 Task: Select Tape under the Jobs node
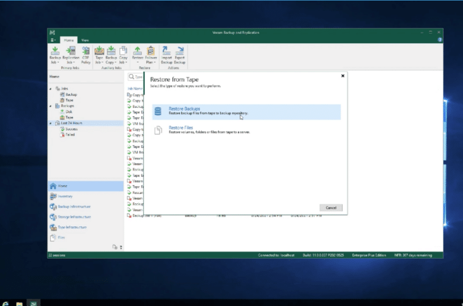[x=66, y=100]
